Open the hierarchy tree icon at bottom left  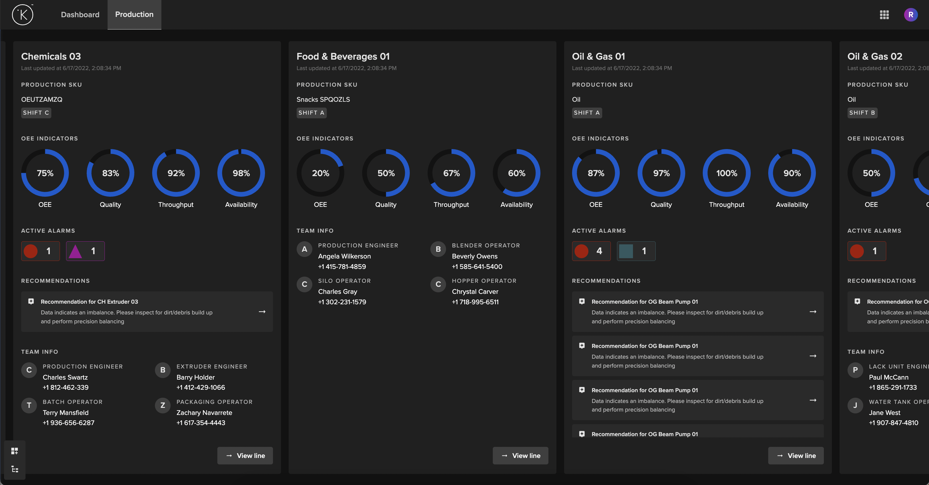[14, 469]
